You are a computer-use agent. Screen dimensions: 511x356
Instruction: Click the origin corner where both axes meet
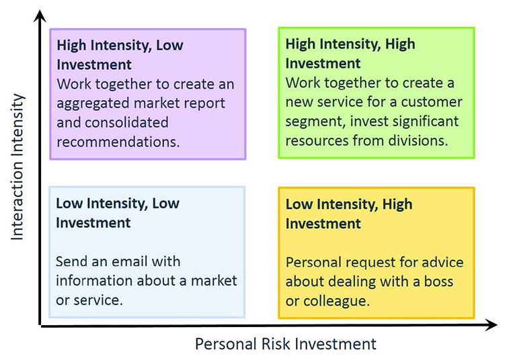pyautogui.click(x=42, y=326)
